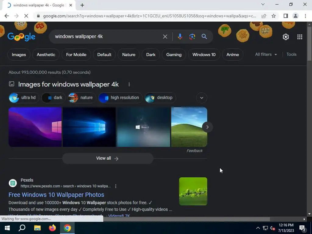Viewport: 312px width, 234px height.
Task: Go back to the previous page
Action: coord(7,16)
